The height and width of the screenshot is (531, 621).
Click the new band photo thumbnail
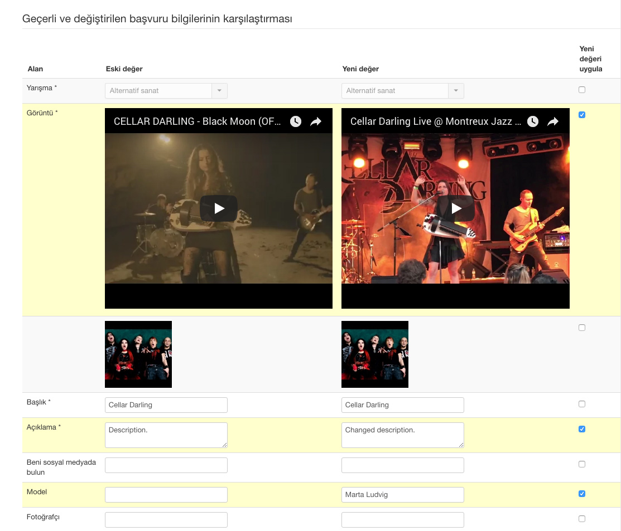point(375,354)
